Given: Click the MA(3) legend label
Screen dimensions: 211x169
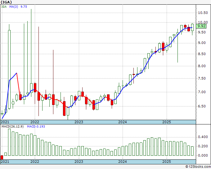Looking at the screenshot, I should [x=14, y=7].
